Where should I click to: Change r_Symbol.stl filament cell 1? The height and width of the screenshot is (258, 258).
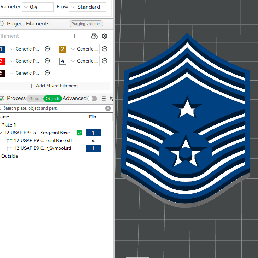tap(93, 148)
